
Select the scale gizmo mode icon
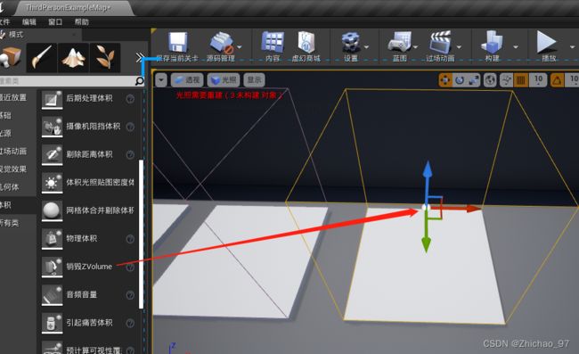473,80
